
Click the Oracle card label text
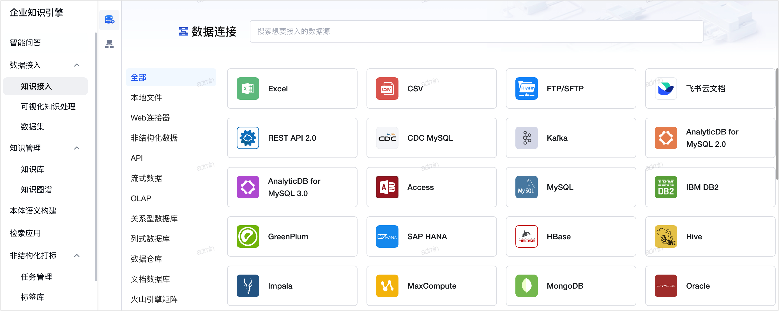[698, 286]
